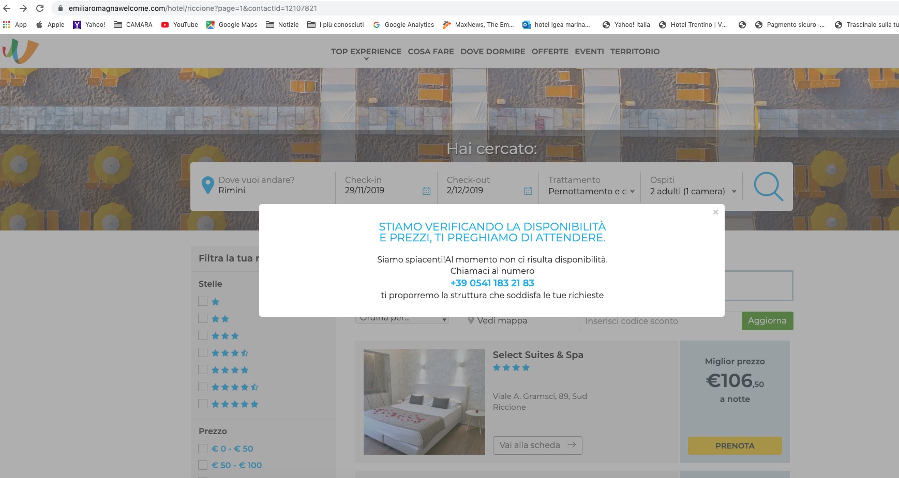Open the Select Suites & Spa title
The image size is (899, 478).
[x=538, y=354]
